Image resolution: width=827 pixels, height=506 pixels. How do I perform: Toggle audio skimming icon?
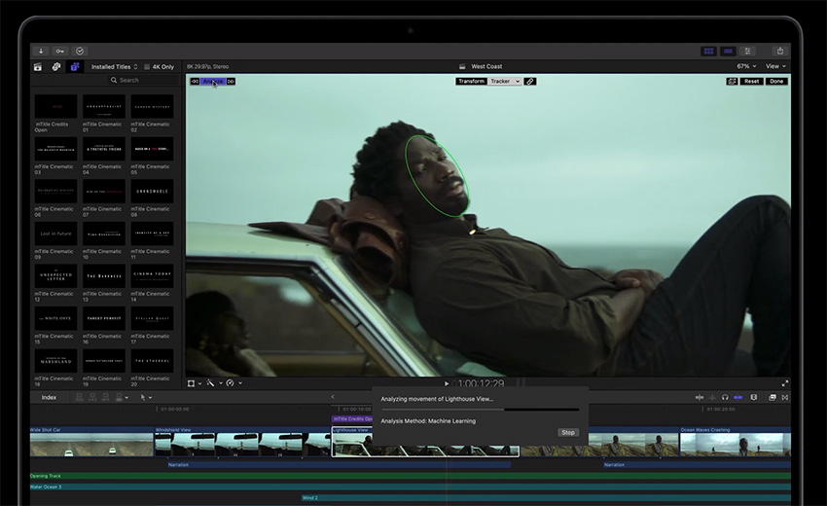pyautogui.click(x=712, y=397)
